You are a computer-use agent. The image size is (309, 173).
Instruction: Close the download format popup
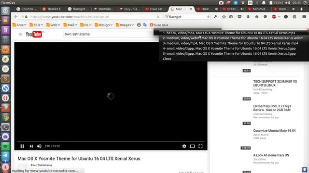(167, 59)
